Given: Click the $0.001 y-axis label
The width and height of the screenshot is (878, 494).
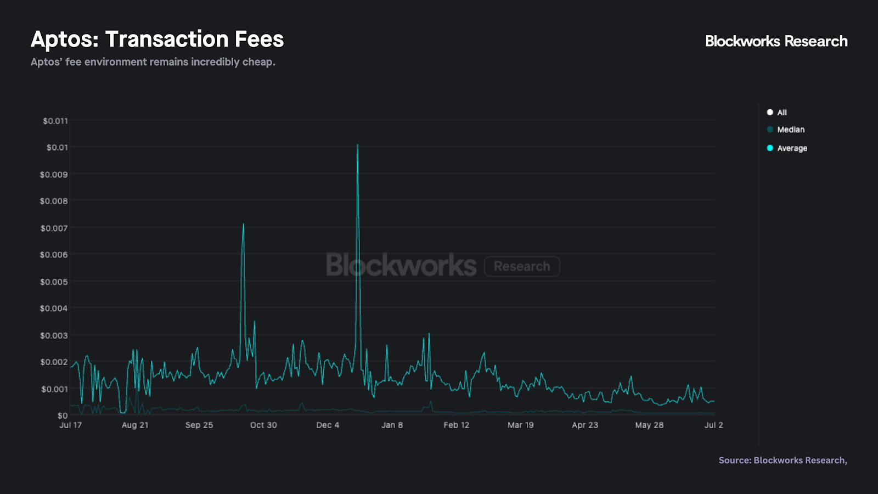Looking at the screenshot, I should (x=54, y=389).
